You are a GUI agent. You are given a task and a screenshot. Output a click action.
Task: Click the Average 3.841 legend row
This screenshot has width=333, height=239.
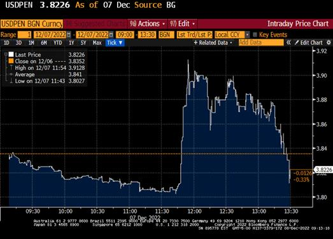47,74
